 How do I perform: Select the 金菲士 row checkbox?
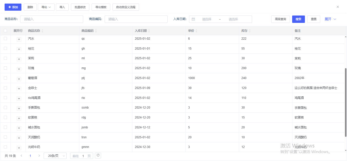click(5, 88)
